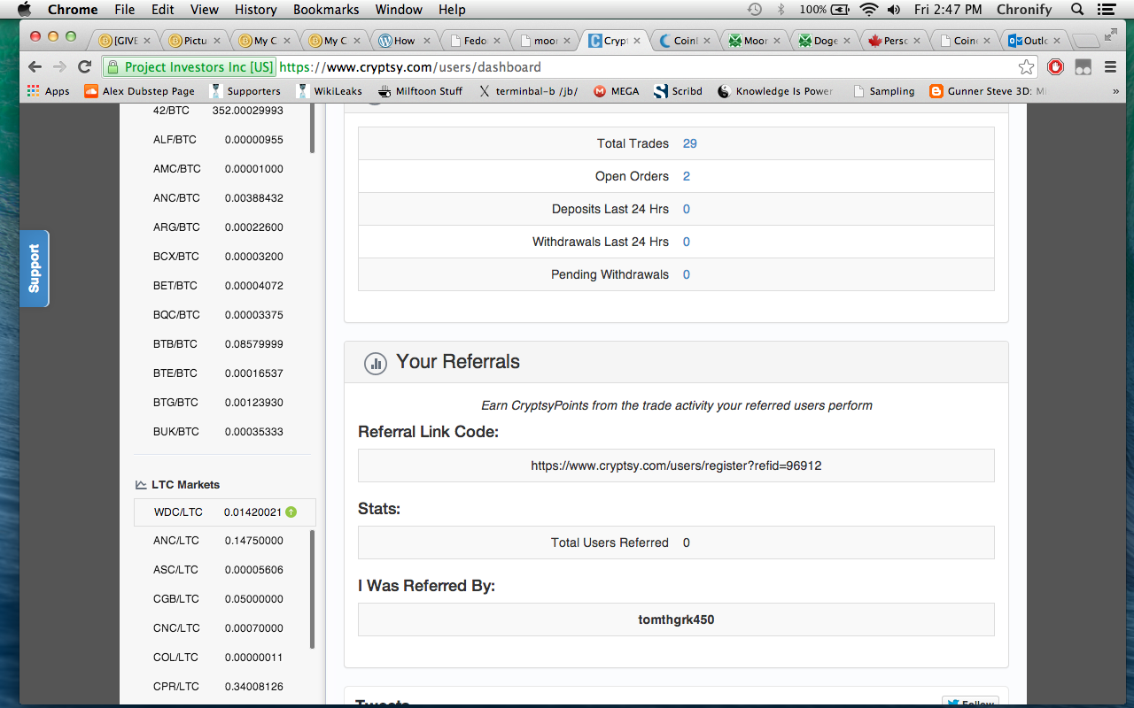The image size is (1134, 708).
Task: Click the Your Referrals chart icon
Action: pos(376,363)
